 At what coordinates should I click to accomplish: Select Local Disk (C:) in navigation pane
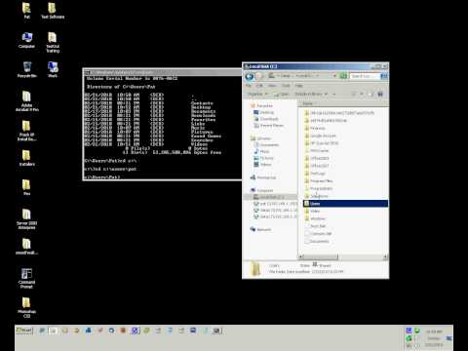click(x=269, y=197)
